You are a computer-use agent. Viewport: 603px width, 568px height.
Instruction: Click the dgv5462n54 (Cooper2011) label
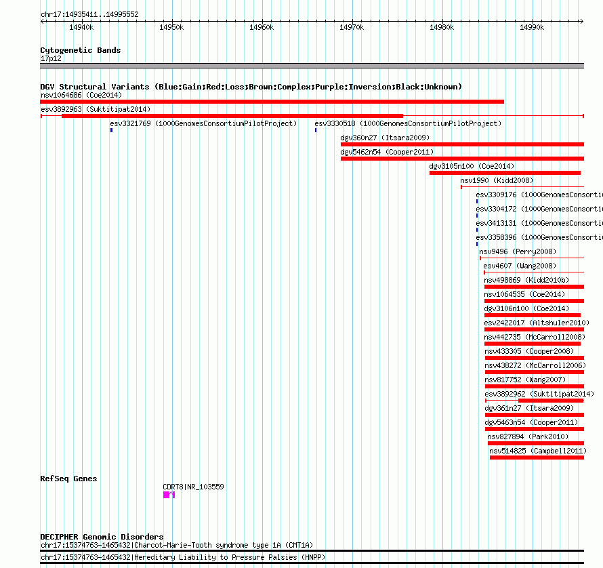(387, 152)
